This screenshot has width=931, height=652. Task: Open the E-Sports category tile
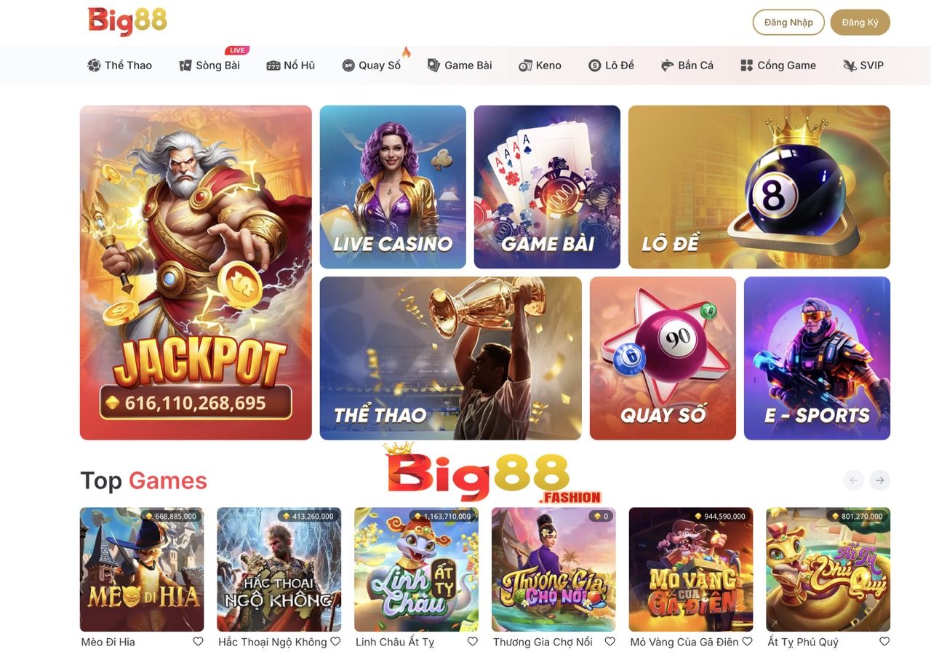(817, 358)
